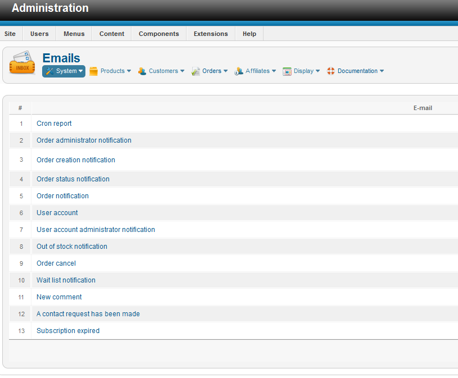458x378 pixels.
Task: Open the Extensions menu
Action: pyautogui.click(x=211, y=34)
